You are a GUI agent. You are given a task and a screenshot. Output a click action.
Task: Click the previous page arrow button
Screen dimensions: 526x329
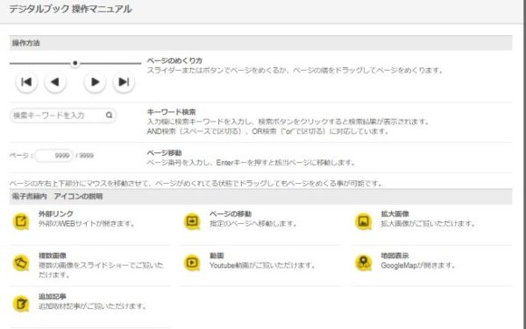coord(55,82)
